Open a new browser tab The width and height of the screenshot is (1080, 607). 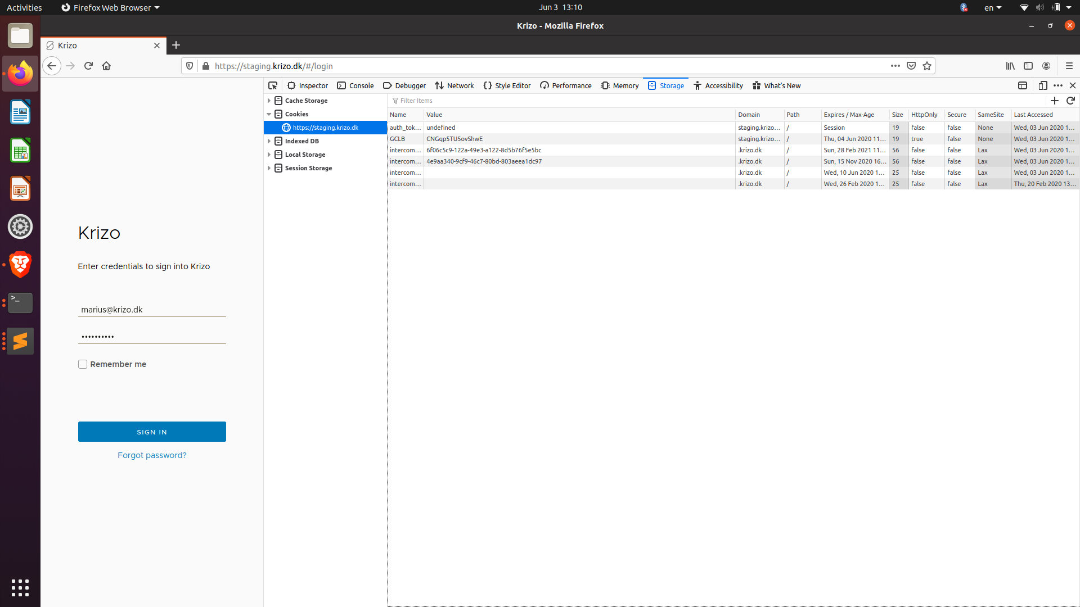[x=176, y=45]
